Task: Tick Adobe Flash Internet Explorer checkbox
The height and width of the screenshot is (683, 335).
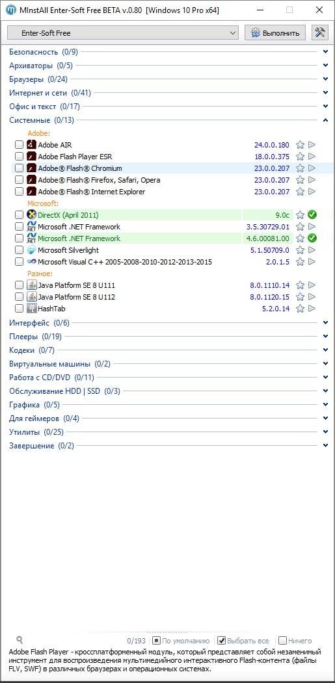Action: 20,192
